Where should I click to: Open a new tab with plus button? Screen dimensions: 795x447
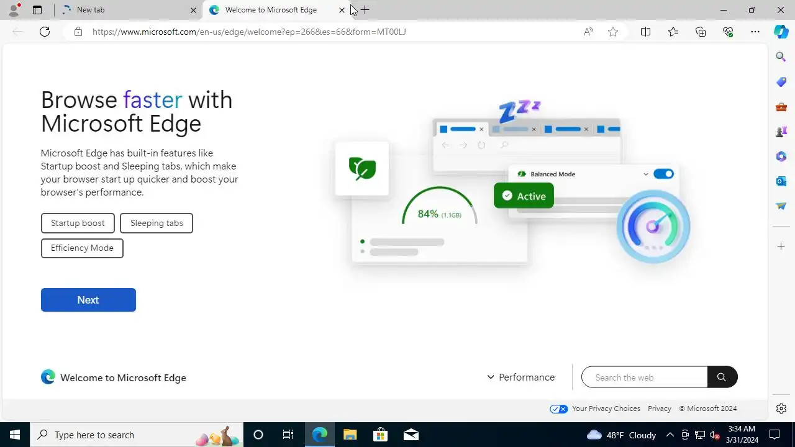click(x=365, y=10)
